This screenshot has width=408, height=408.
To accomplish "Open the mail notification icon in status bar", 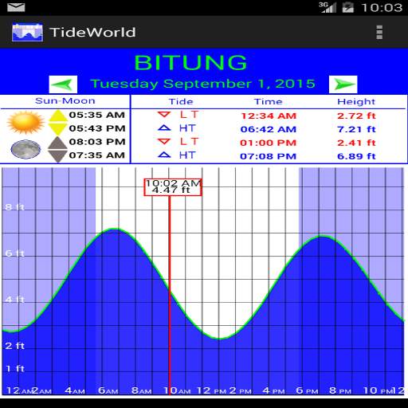I will click(x=16, y=7).
